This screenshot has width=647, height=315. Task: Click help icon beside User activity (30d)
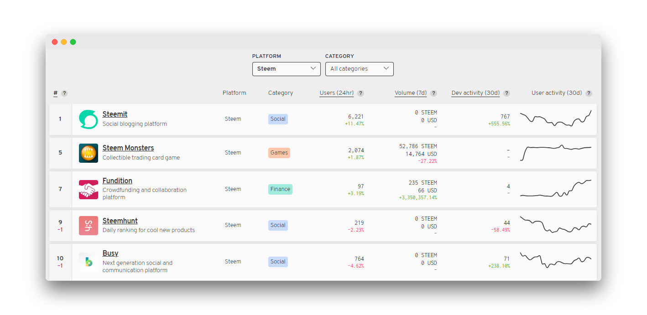(x=589, y=93)
